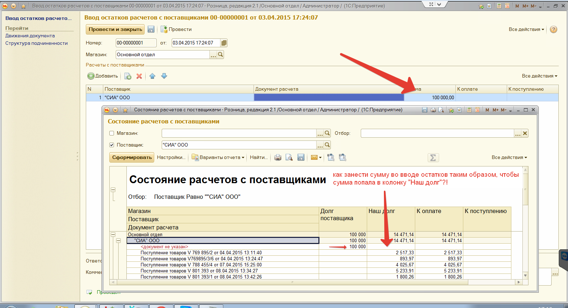Viewport: 568px width, 308px height.
Task: Open the Варианты отчета dropdown
Action: coord(218,158)
